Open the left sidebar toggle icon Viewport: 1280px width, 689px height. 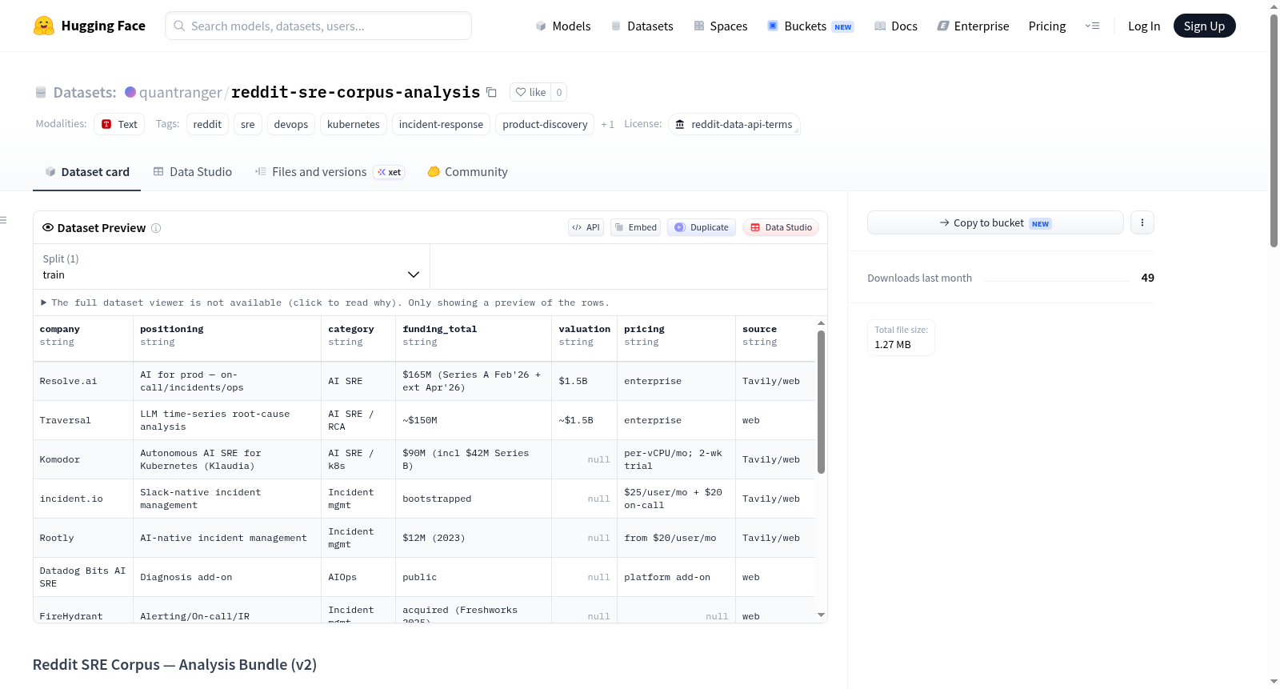point(3,220)
